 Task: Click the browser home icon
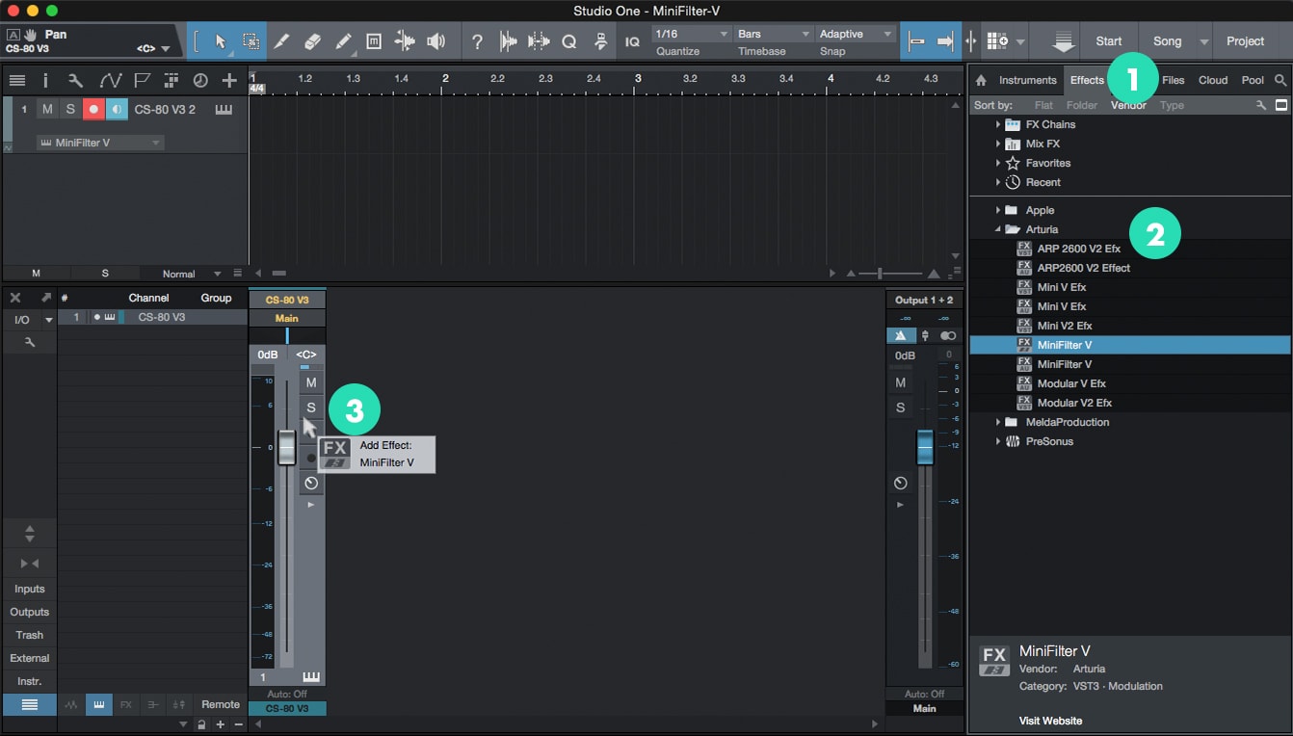point(981,80)
